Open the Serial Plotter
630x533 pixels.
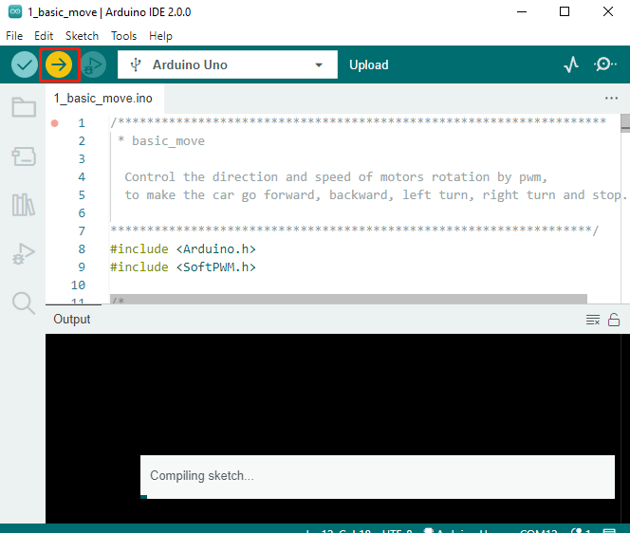[x=571, y=64]
